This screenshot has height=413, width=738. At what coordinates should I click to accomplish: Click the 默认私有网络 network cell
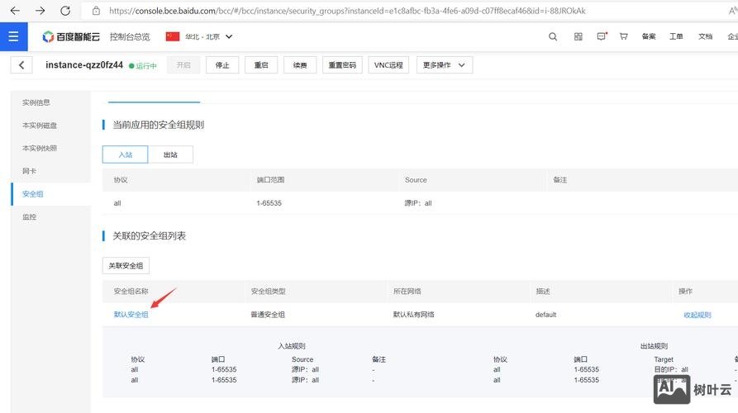pos(414,314)
